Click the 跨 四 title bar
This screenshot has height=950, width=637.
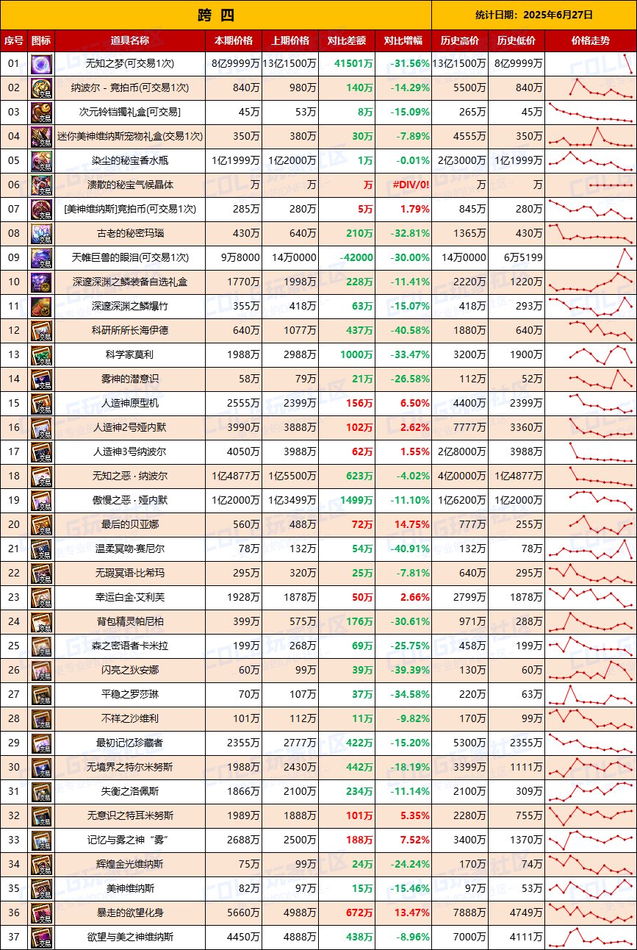pos(216,15)
